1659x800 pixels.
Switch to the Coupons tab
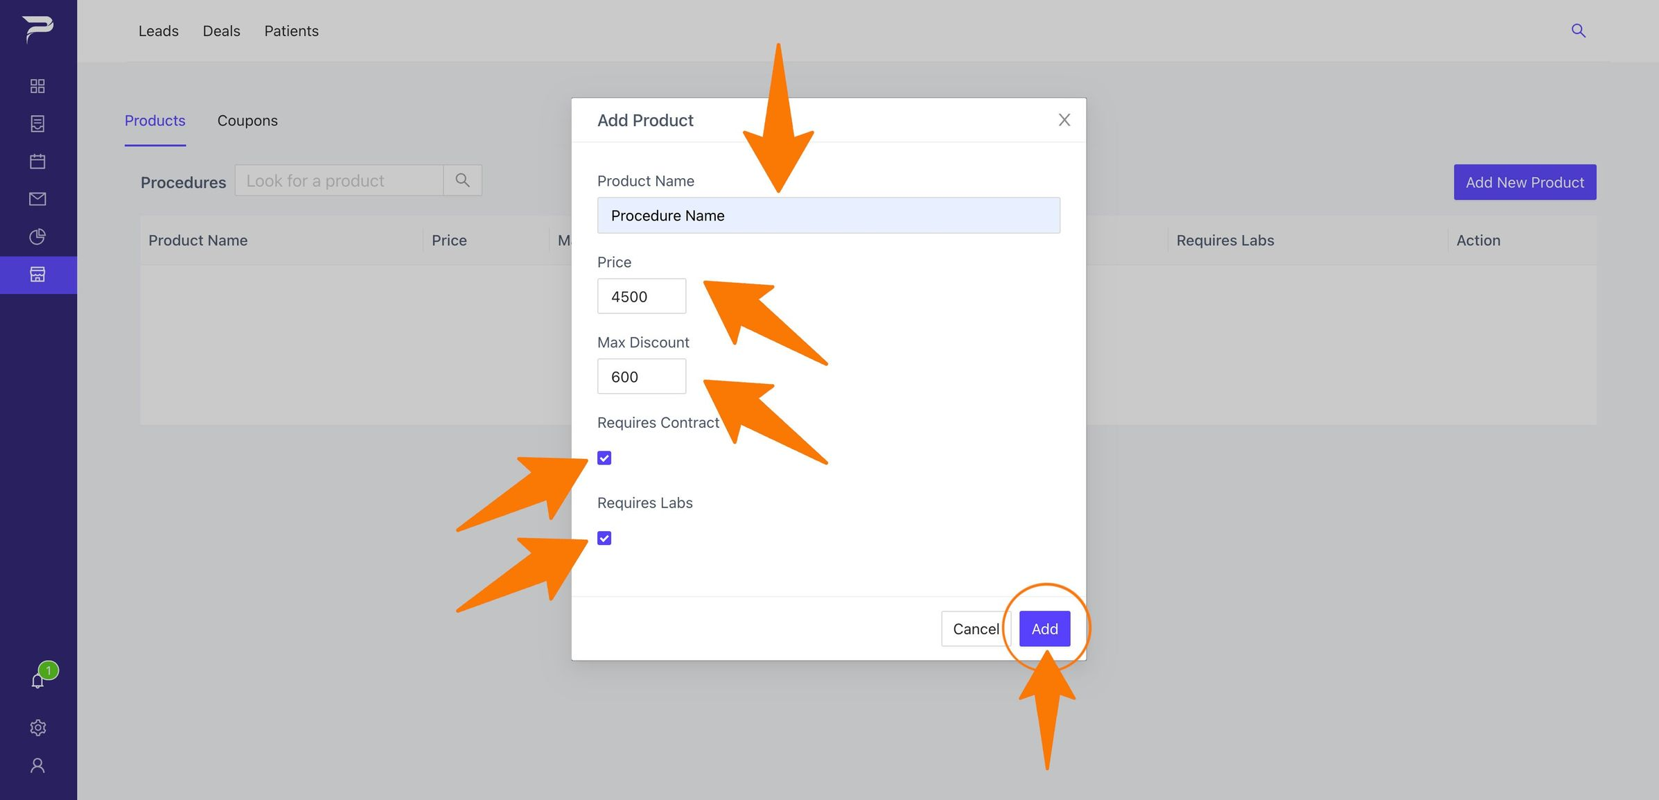(x=247, y=121)
